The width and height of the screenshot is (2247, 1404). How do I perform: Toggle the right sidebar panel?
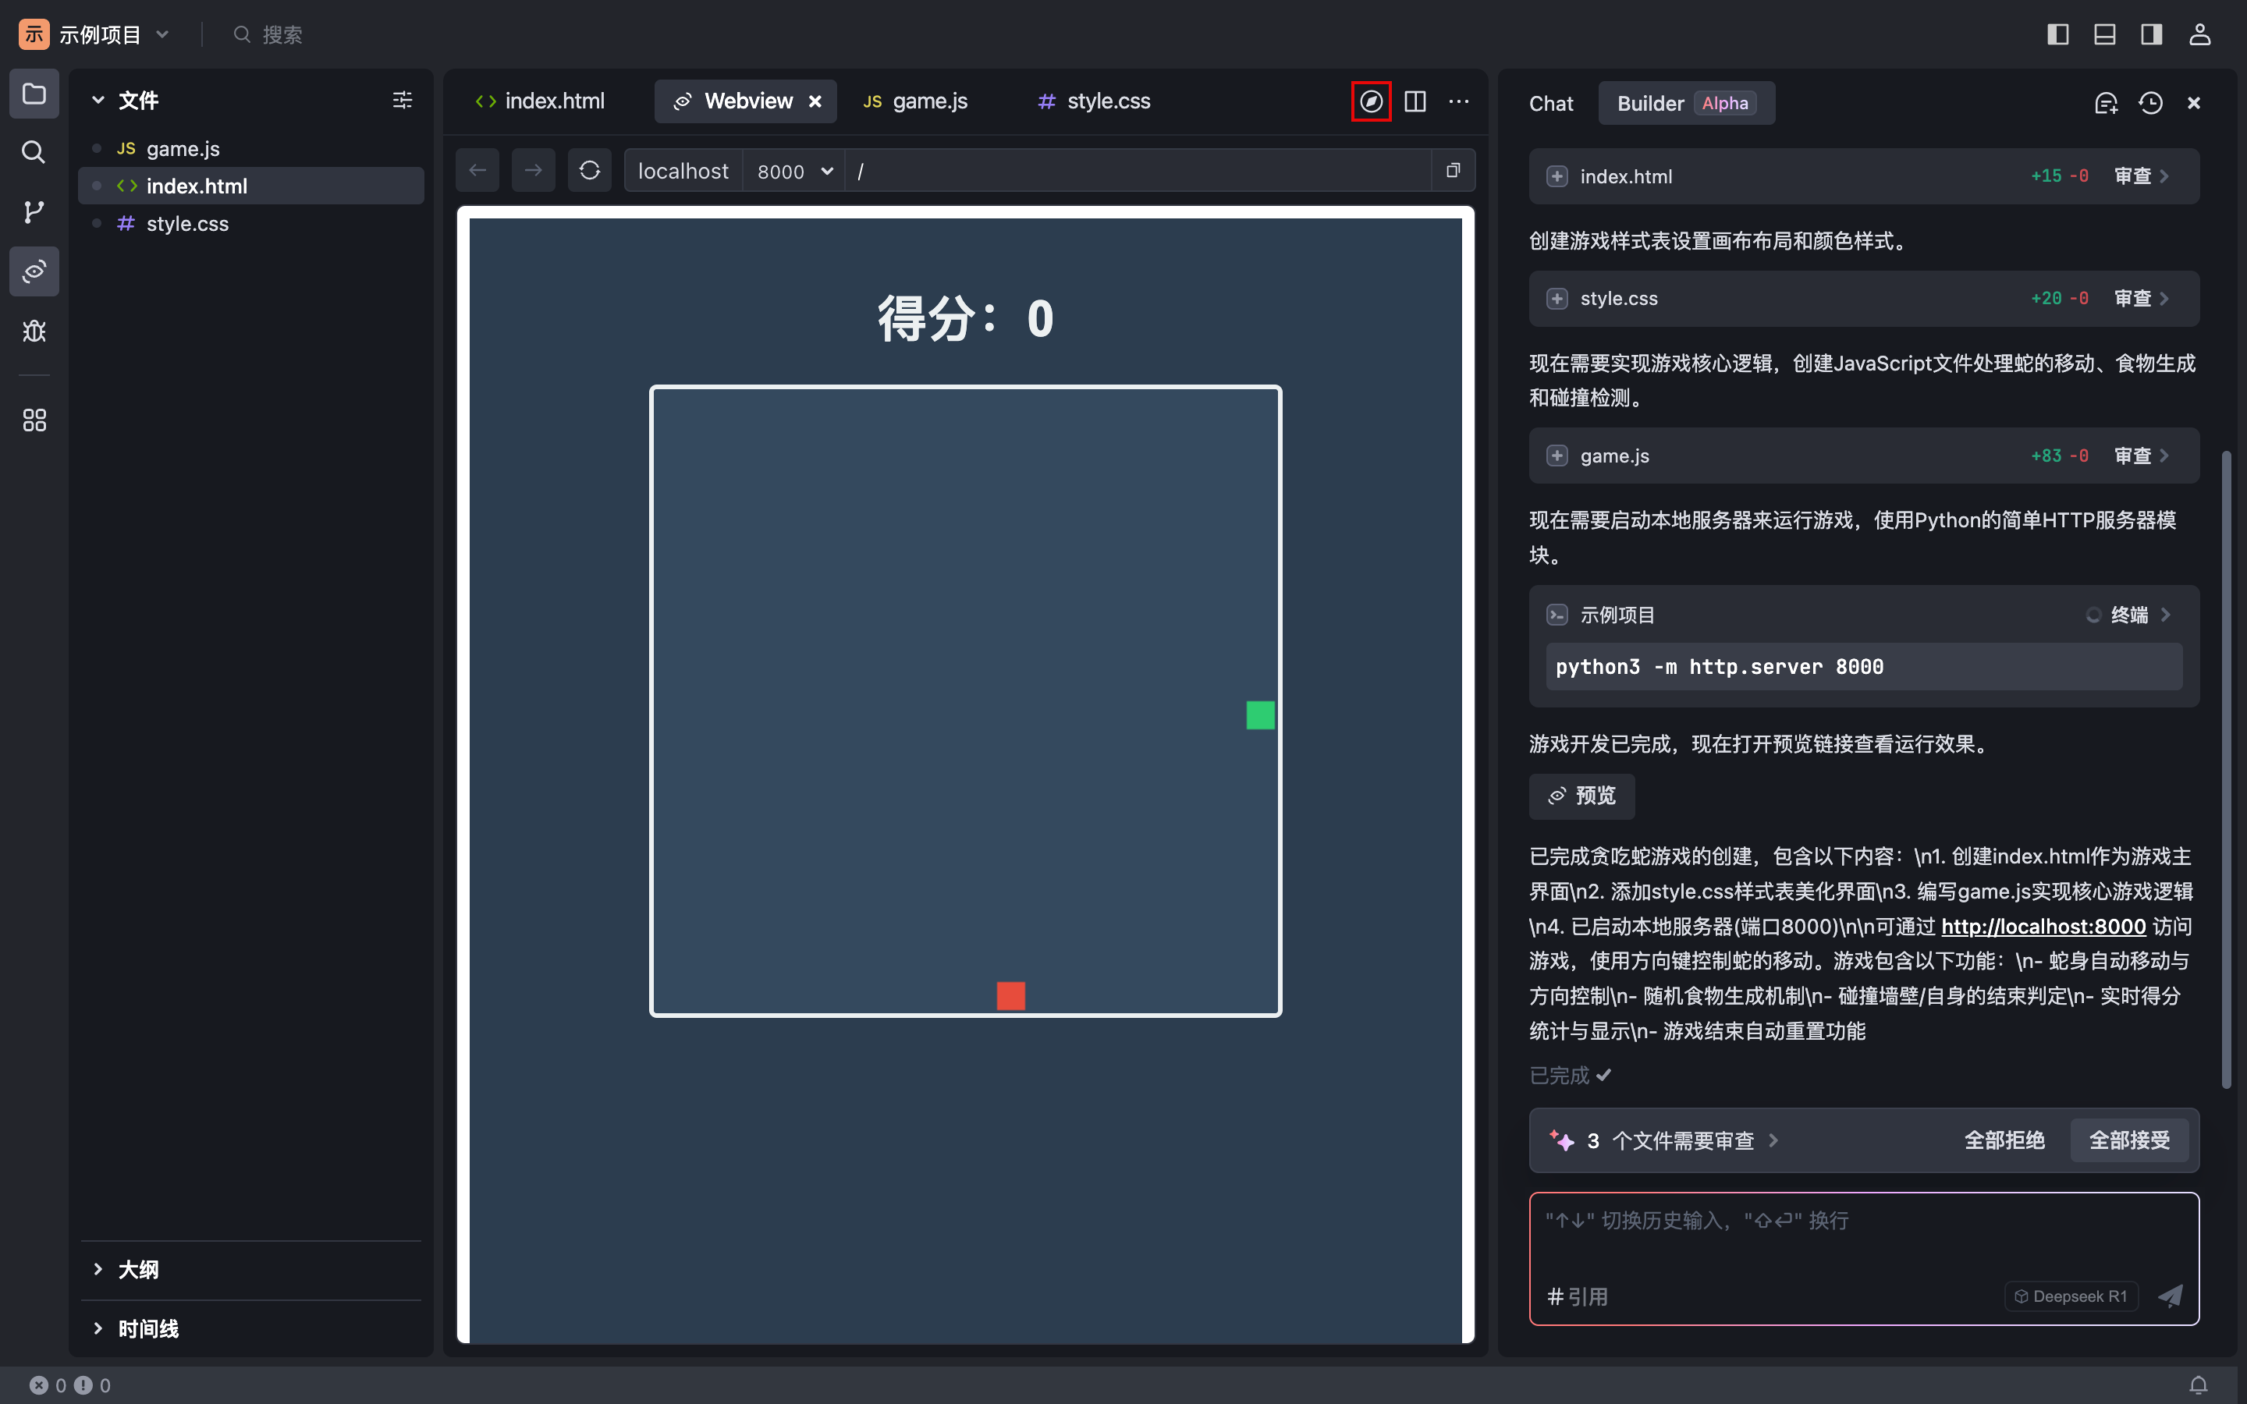coord(2151,34)
